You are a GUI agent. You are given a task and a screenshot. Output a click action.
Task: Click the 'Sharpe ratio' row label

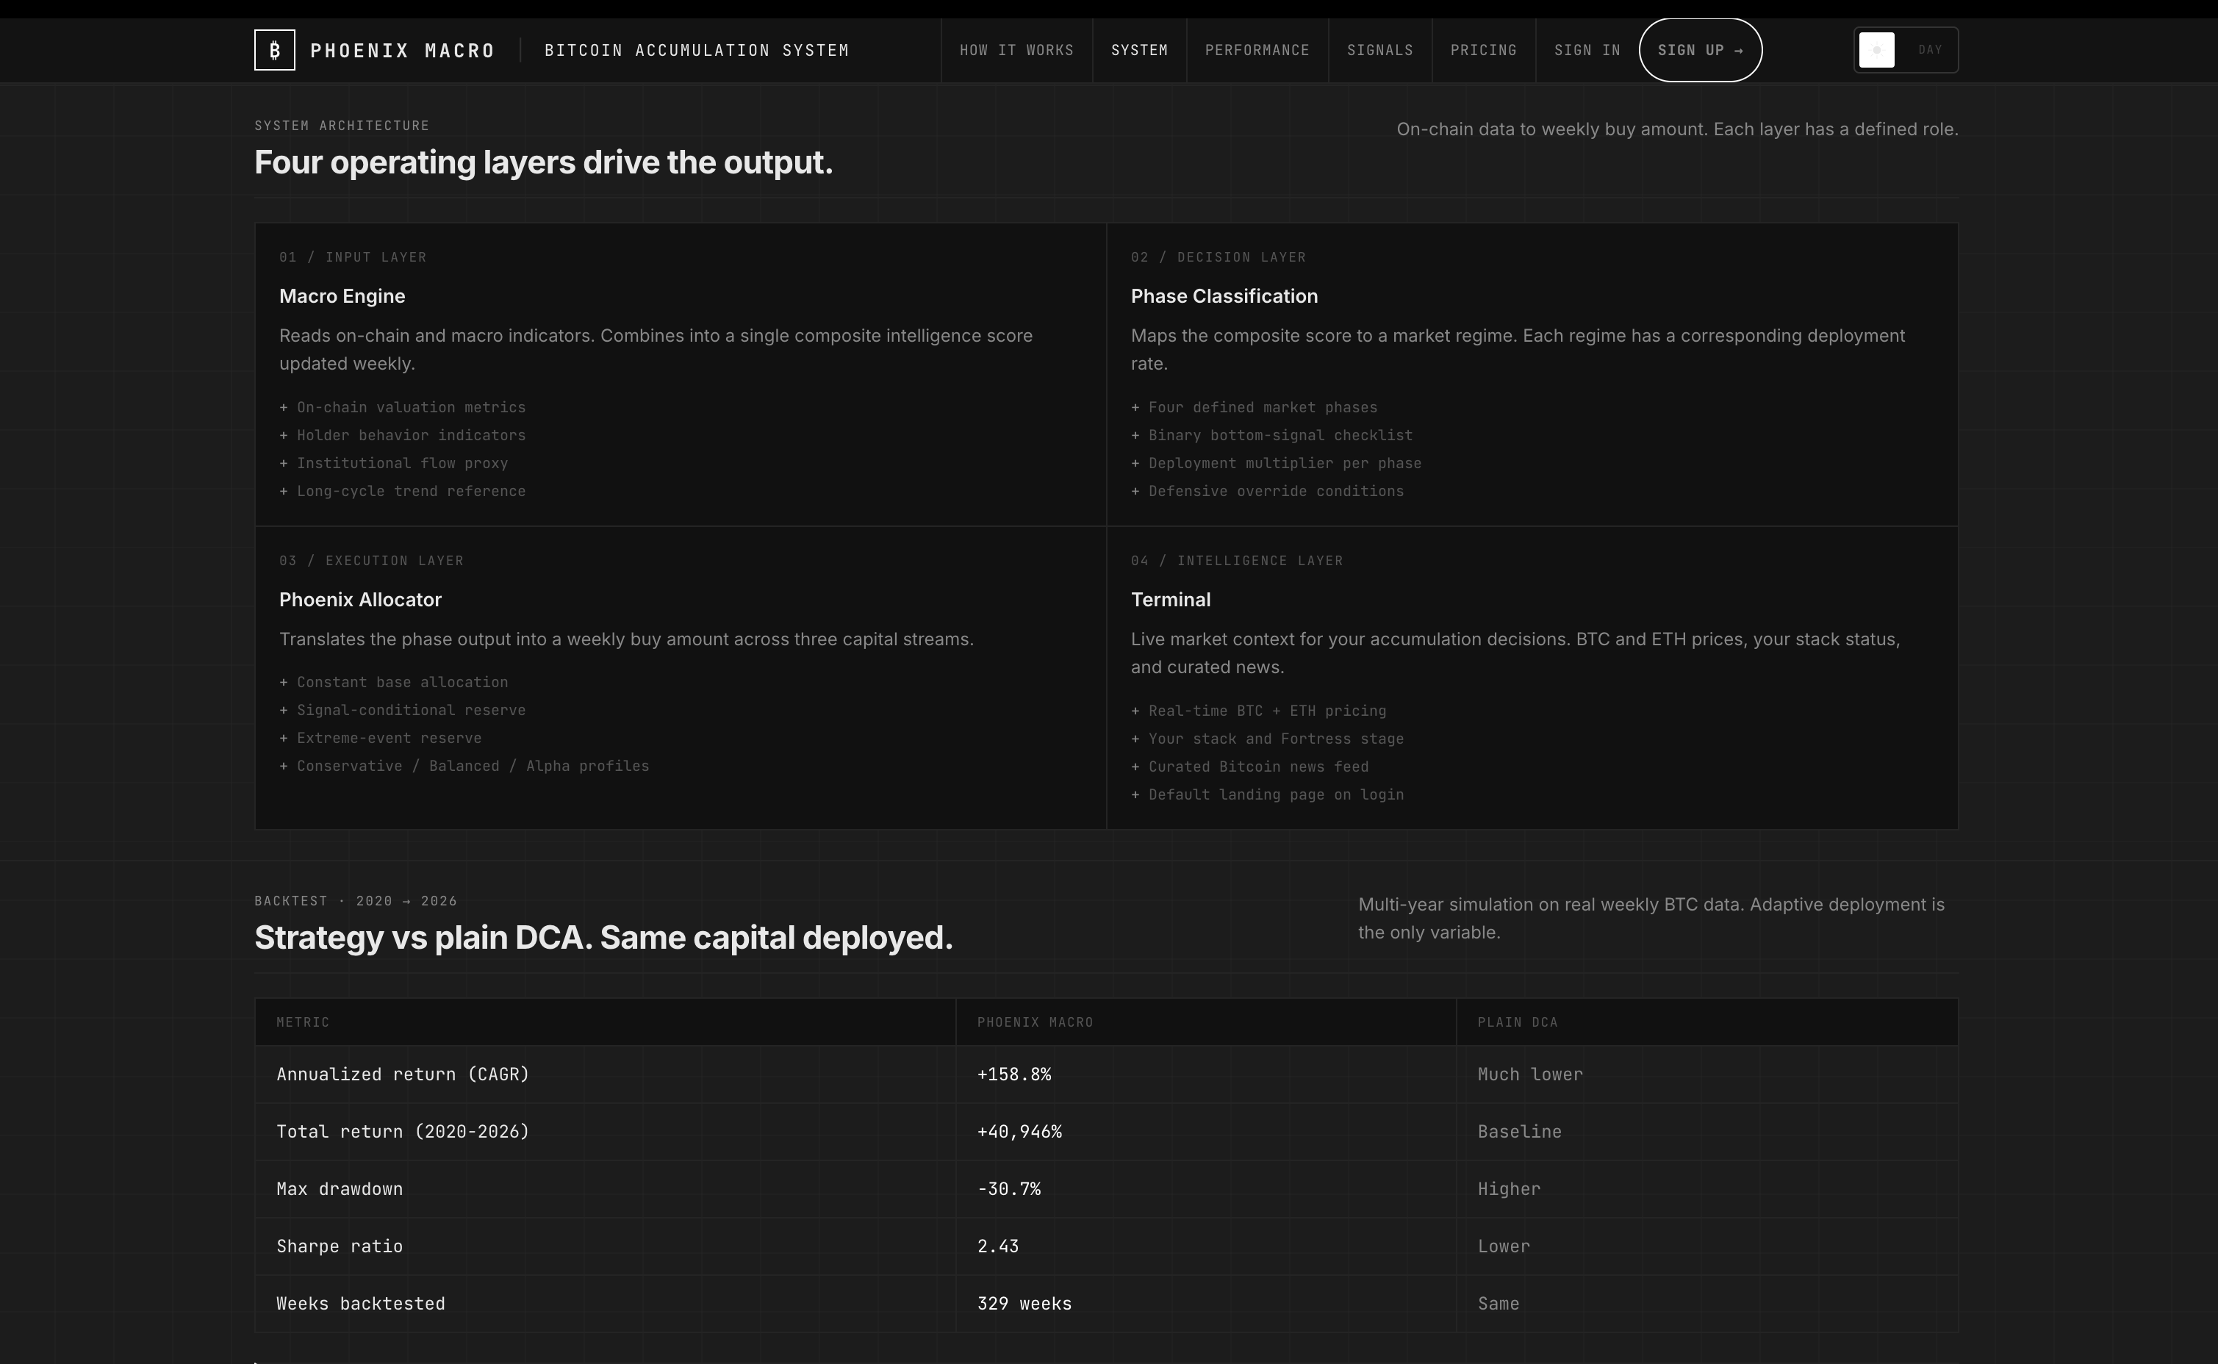339,1246
